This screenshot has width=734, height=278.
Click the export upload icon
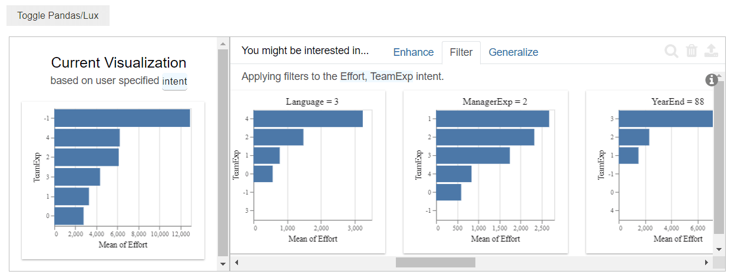[712, 51]
